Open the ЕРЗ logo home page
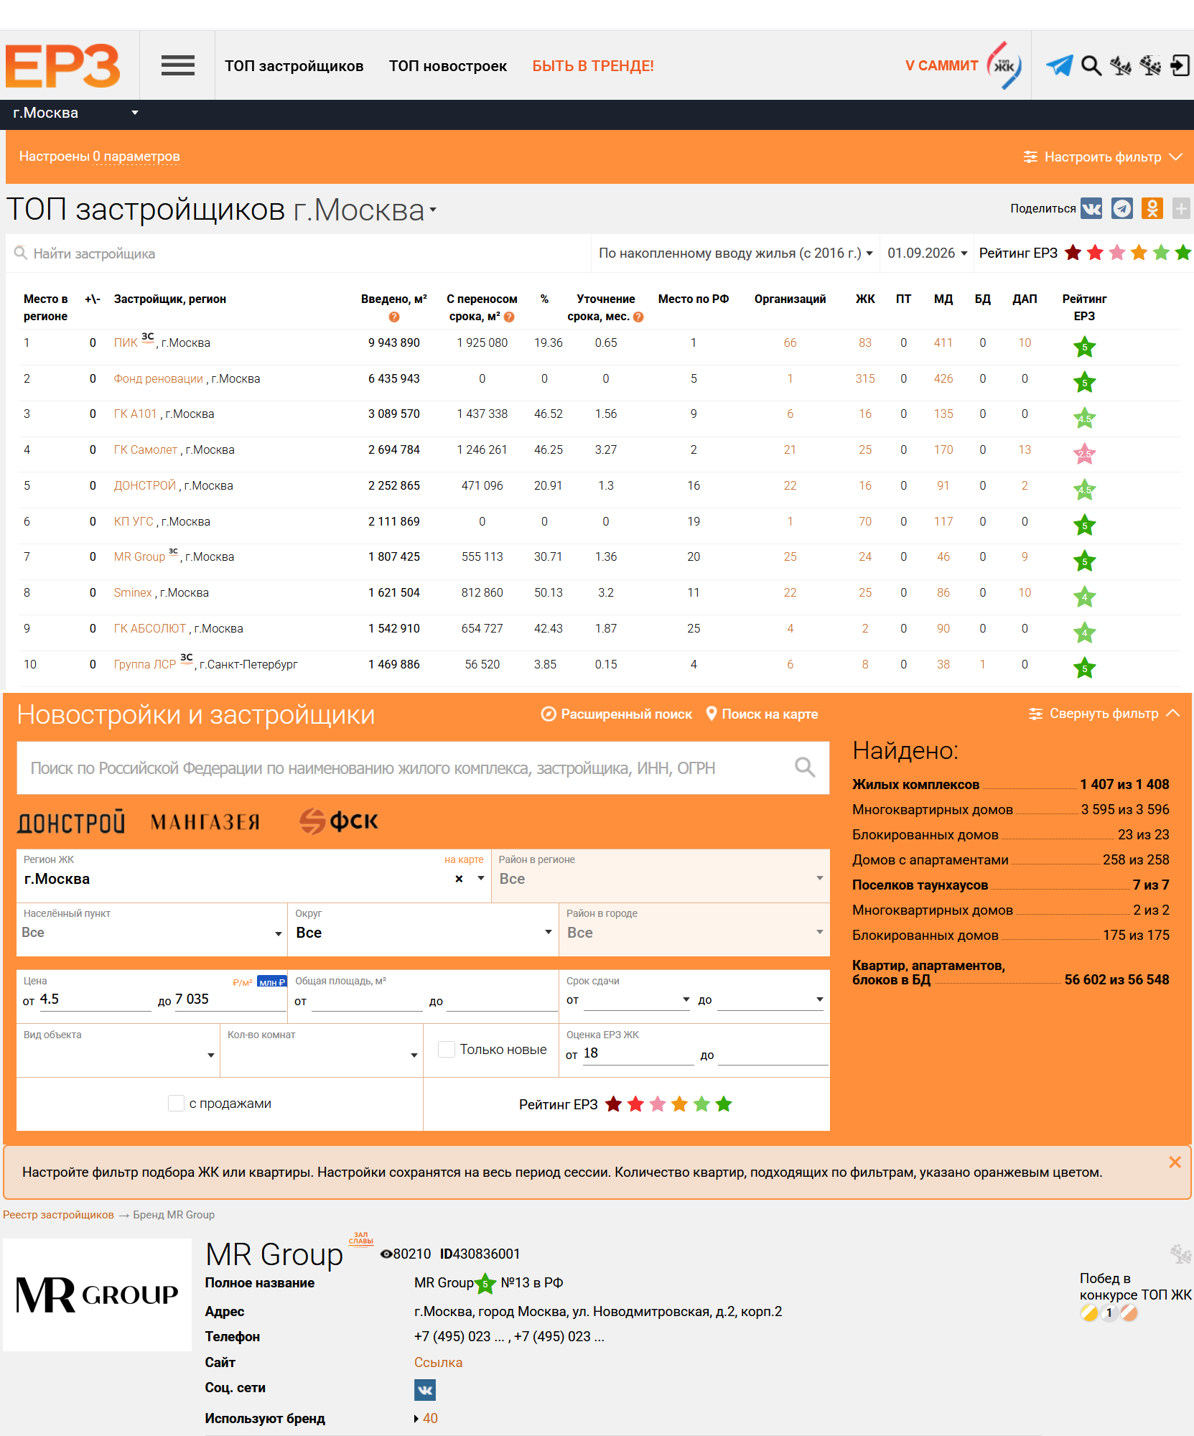Viewport: 1194px width, 1436px height. click(x=63, y=66)
